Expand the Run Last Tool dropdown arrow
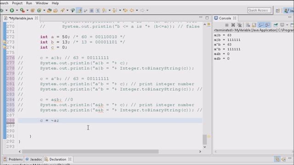 coord(28,11)
